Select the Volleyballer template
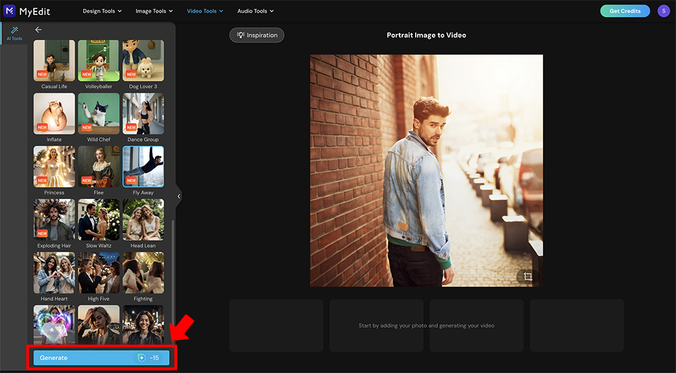This screenshot has height=373, width=676. [x=99, y=61]
